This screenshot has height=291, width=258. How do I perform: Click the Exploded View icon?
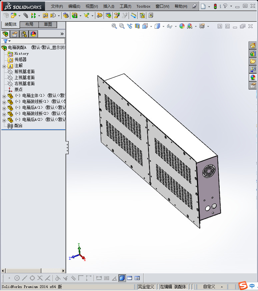[x=117, y=15]
